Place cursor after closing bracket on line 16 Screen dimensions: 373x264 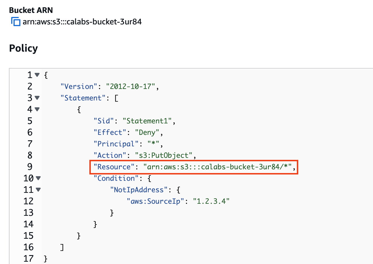tap(64, 247)
